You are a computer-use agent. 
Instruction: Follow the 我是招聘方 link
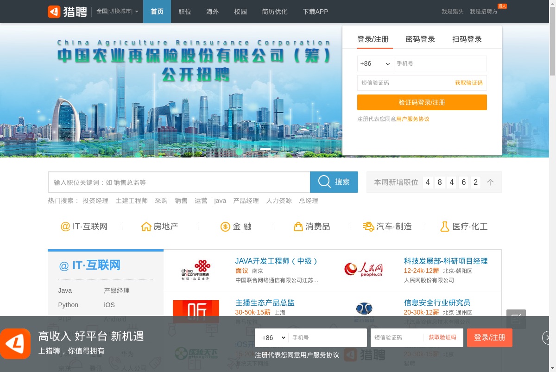pyautogui.click(x=484, y=12)
